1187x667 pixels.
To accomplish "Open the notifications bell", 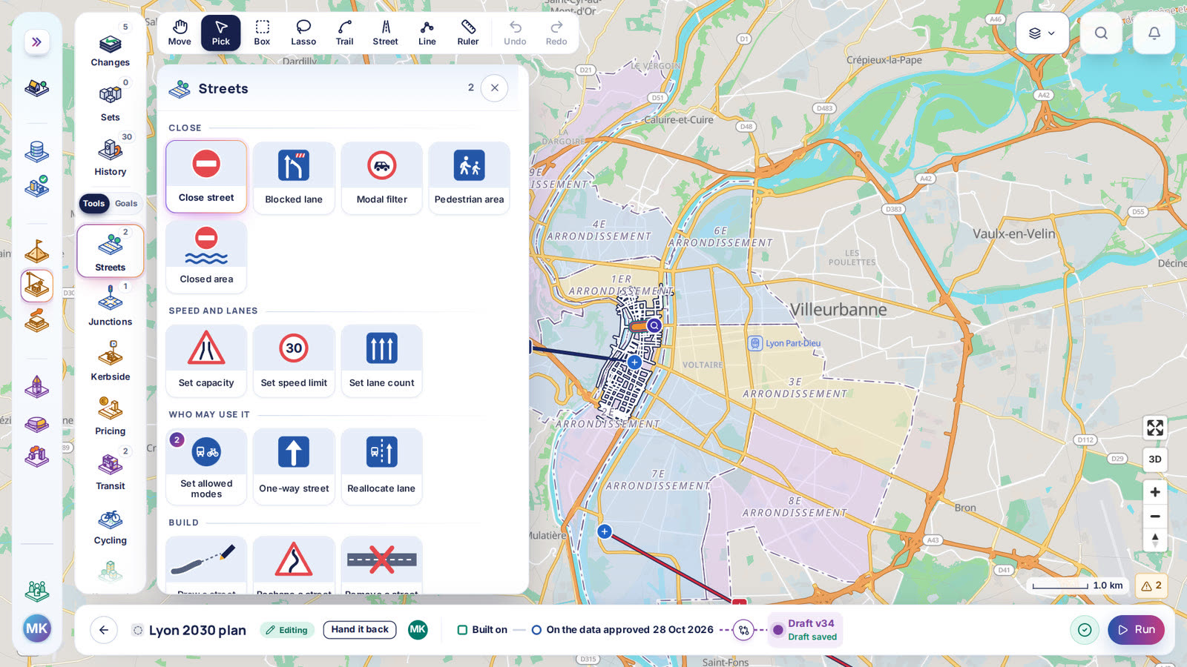I will click(1154, 33).
